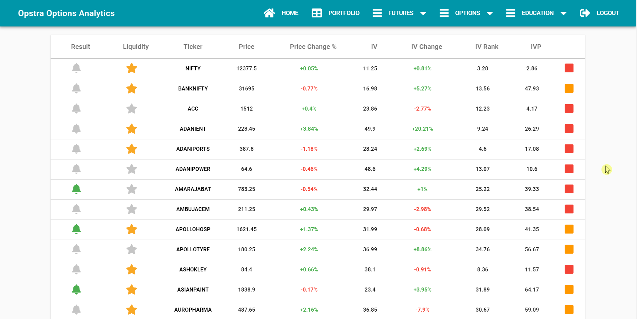Image resolution: width=637 pixels, height=319 pixels.
Task: Click the Futures hamburger icon
Action: pos(377,13)
